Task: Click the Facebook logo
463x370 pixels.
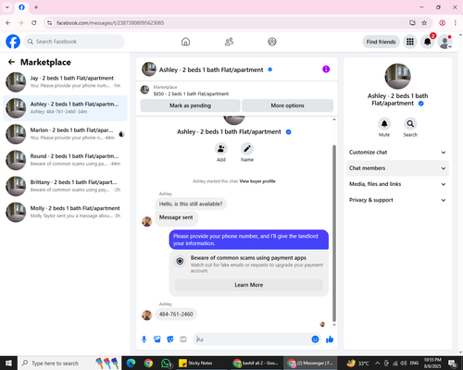Action: tap(13, 42)
